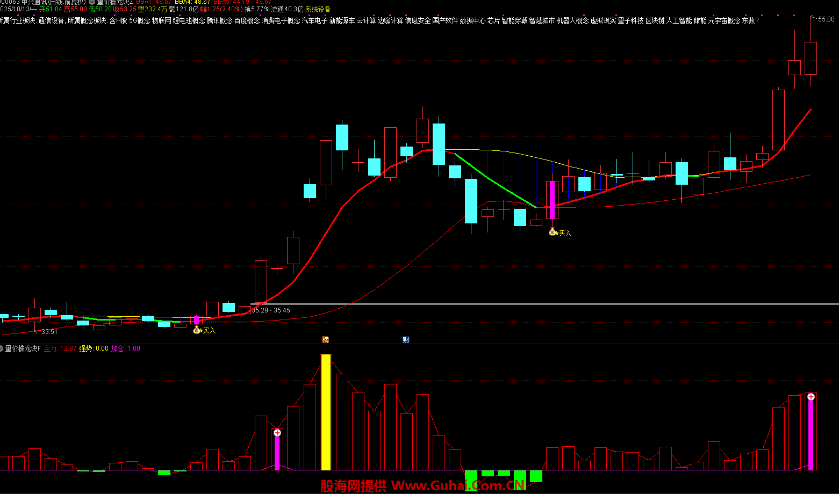The width and height of the screenshot is (839, 494).
Task: Click the 35.29 - 35.45 gap line label
Action: 271,310
